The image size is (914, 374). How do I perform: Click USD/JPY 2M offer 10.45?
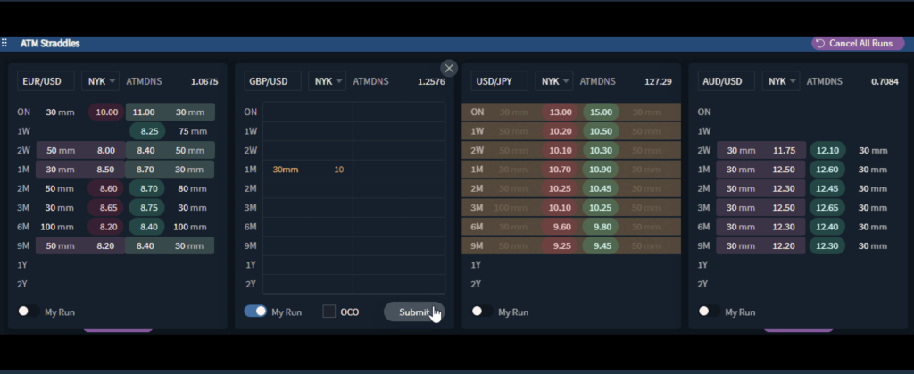coord(601,188)
